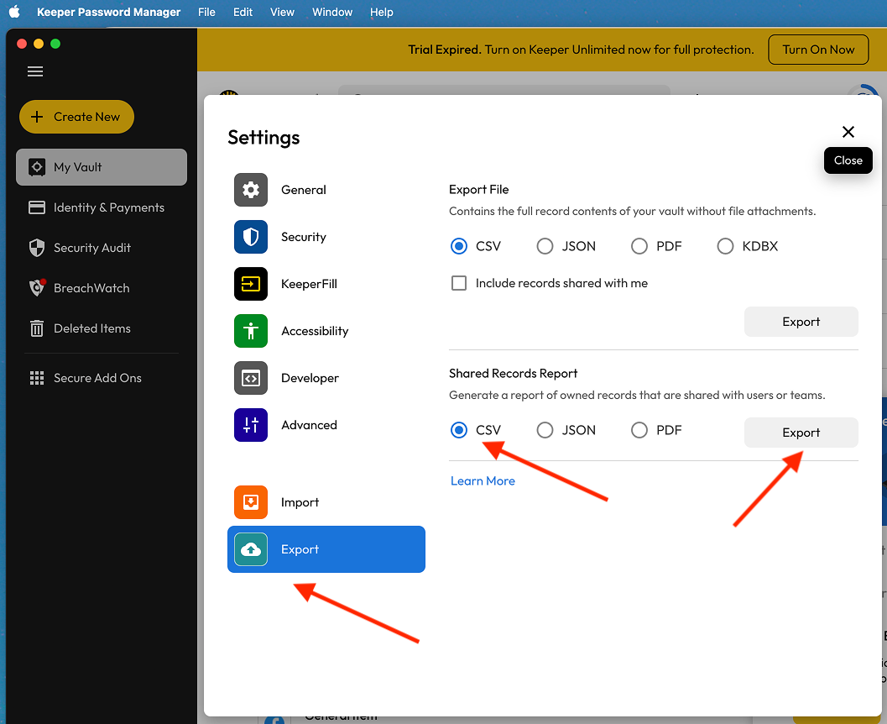Open the Window menu
Viewport: 887px width, 724px height.
point(331,12)
